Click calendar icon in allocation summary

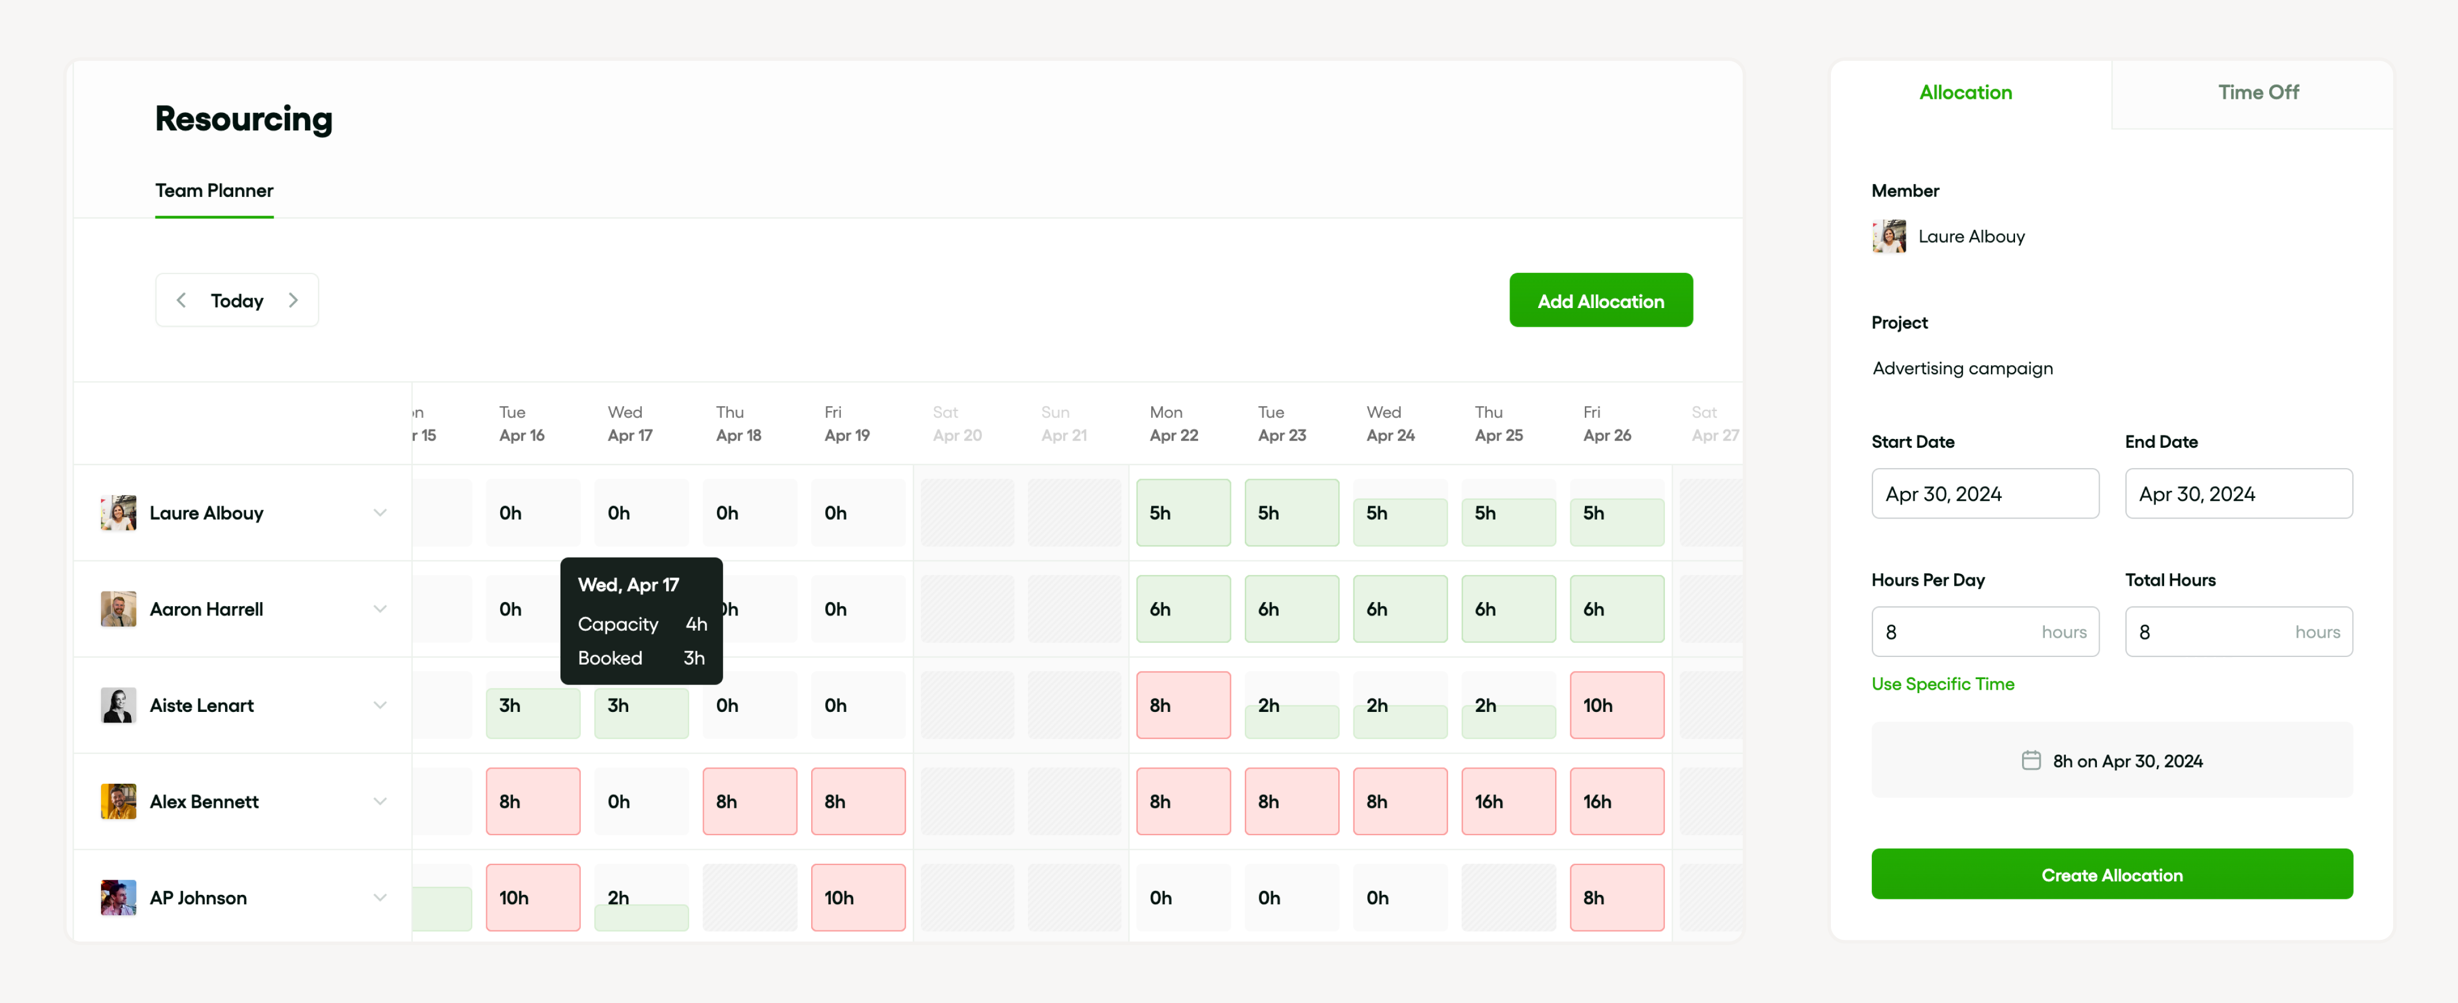2031,760
